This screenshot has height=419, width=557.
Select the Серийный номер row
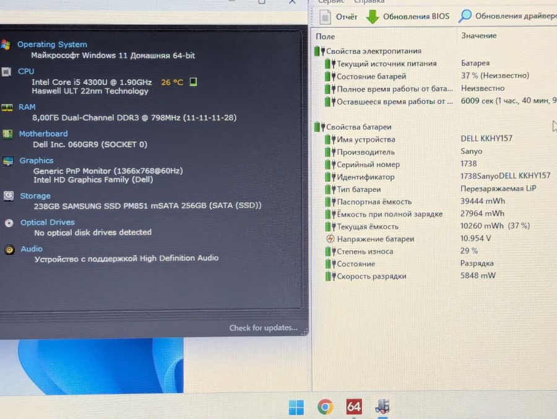tap(441, 164)
